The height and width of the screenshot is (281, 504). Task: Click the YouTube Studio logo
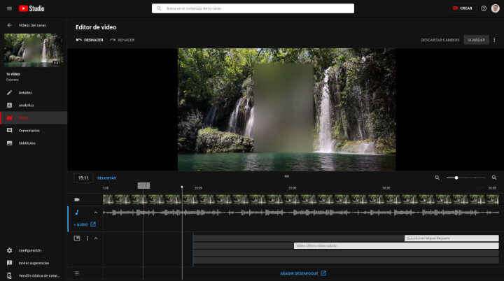31,8
